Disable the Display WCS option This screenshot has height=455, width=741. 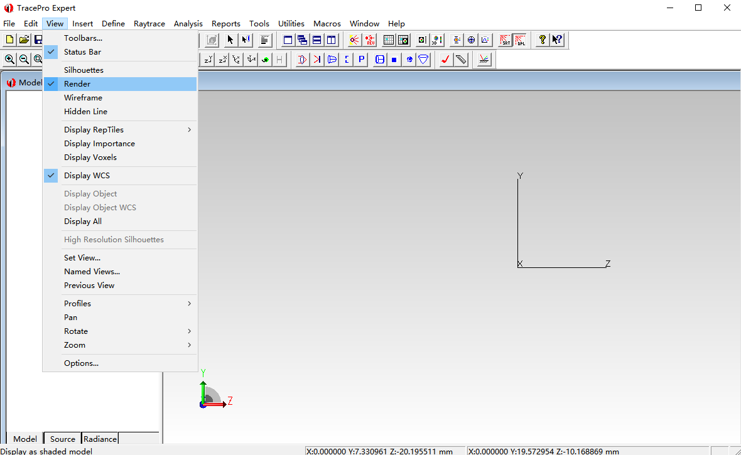[x=120, y=175]
